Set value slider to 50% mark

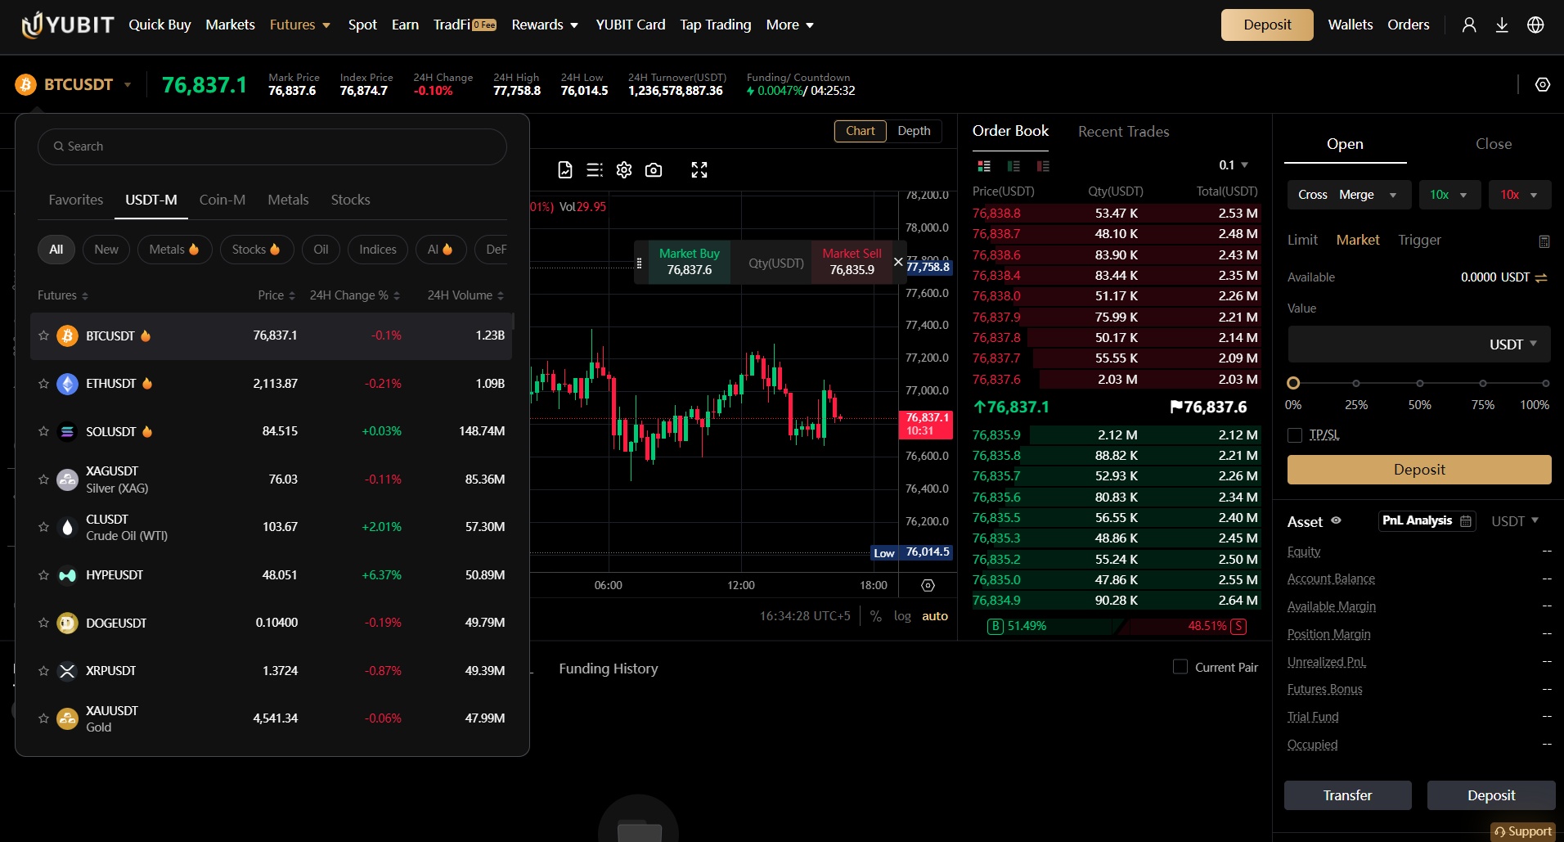[1420, 383]
